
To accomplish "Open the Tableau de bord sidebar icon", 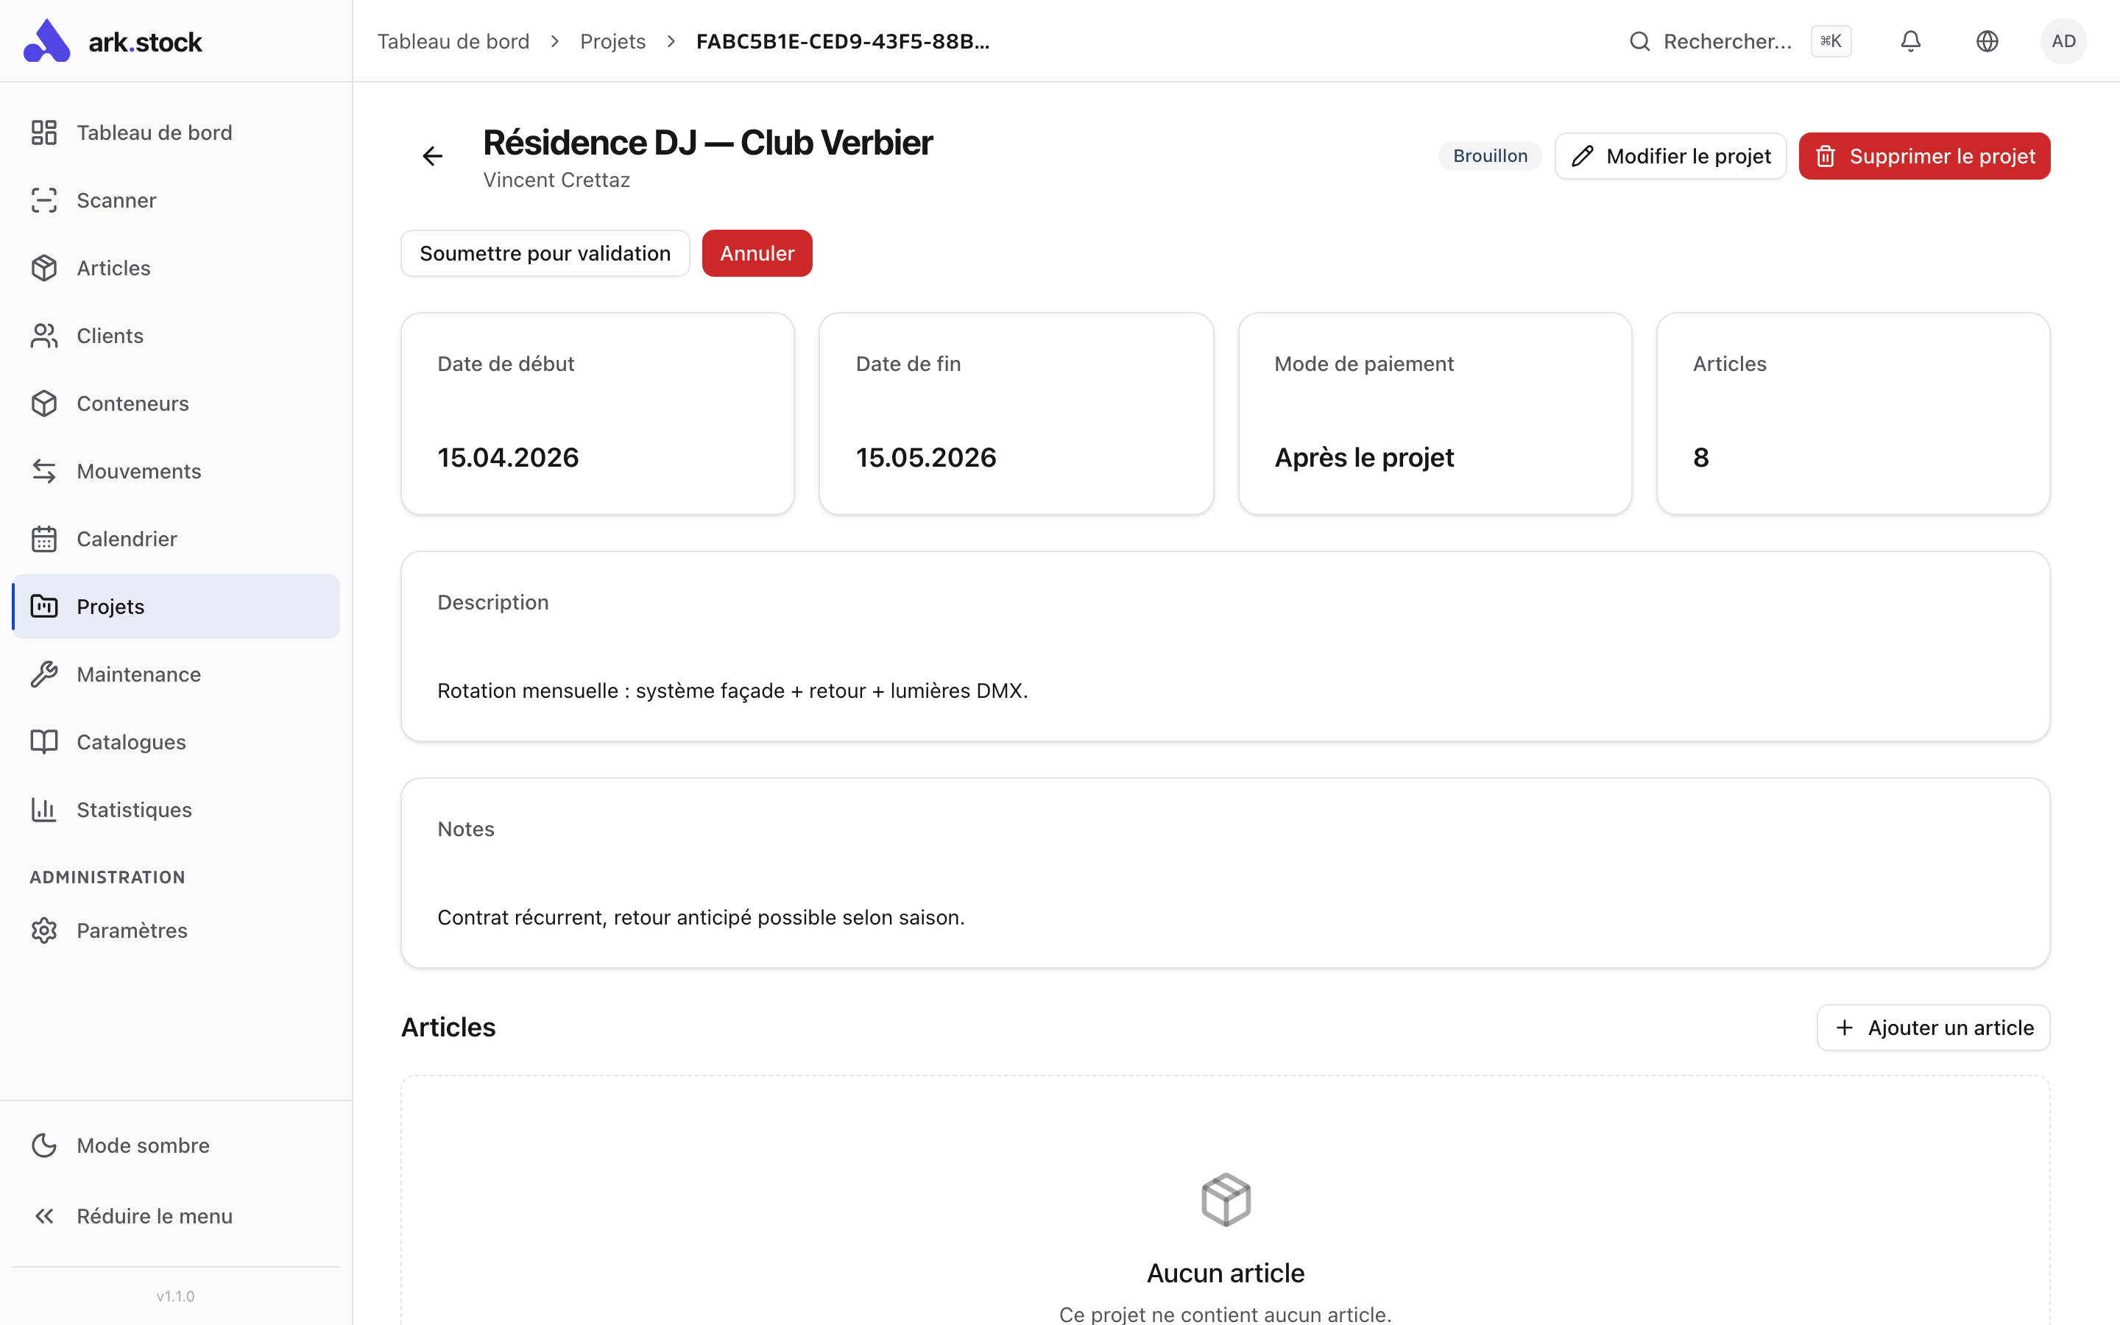I will [x=44, y=132].
